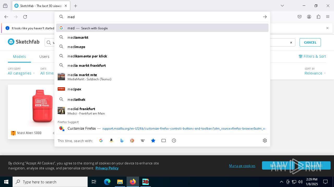The image size is (334, 187).
Task: Save page to Pocket icon
Action: point(300,17)
